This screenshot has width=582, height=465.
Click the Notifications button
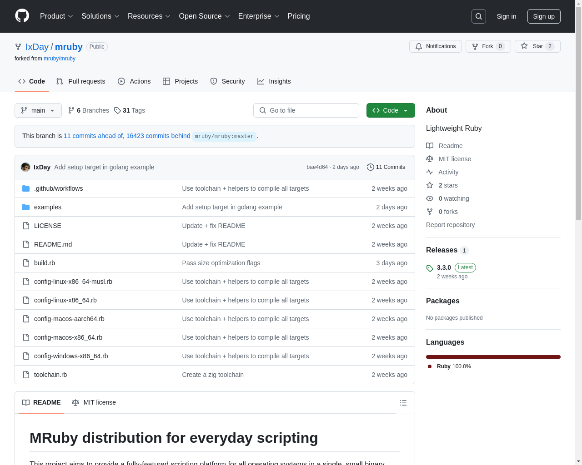point(436,46)
